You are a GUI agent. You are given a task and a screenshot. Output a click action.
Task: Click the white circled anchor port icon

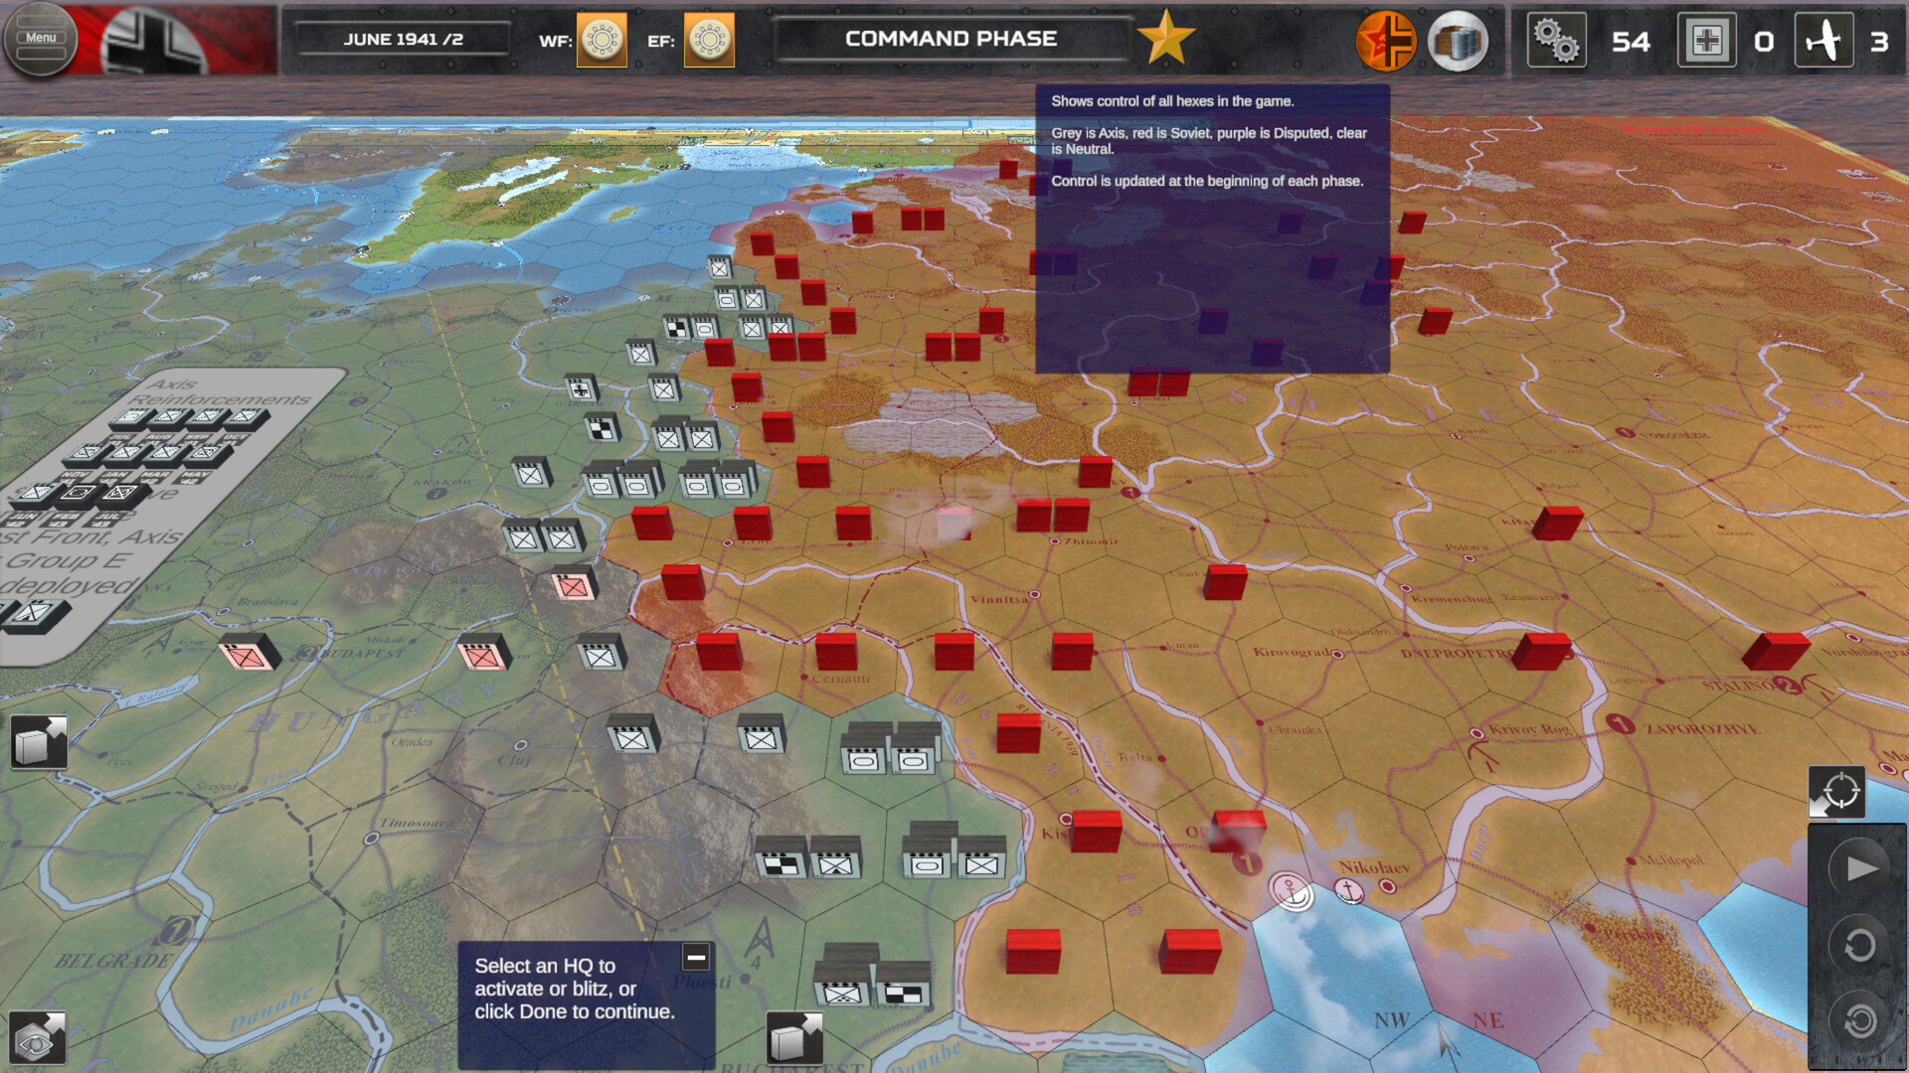click(1292, 890)
